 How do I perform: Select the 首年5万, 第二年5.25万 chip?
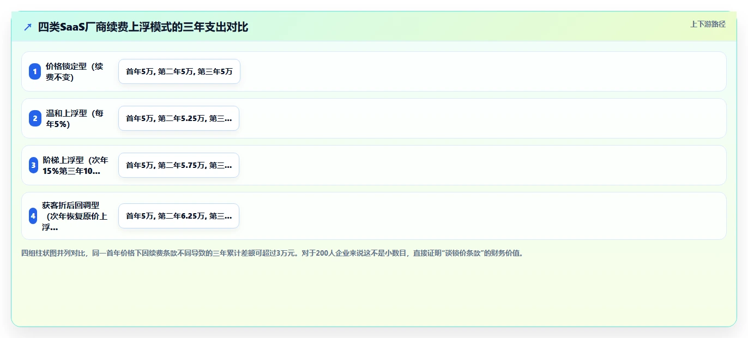(179, 118)
